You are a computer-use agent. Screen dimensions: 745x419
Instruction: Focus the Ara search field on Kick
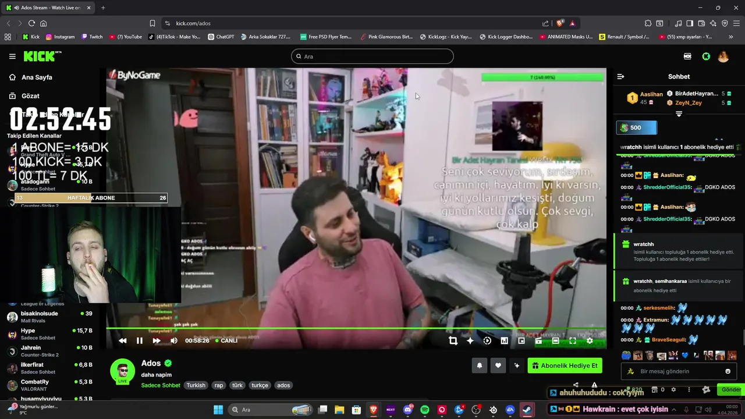tap(372, 56)
